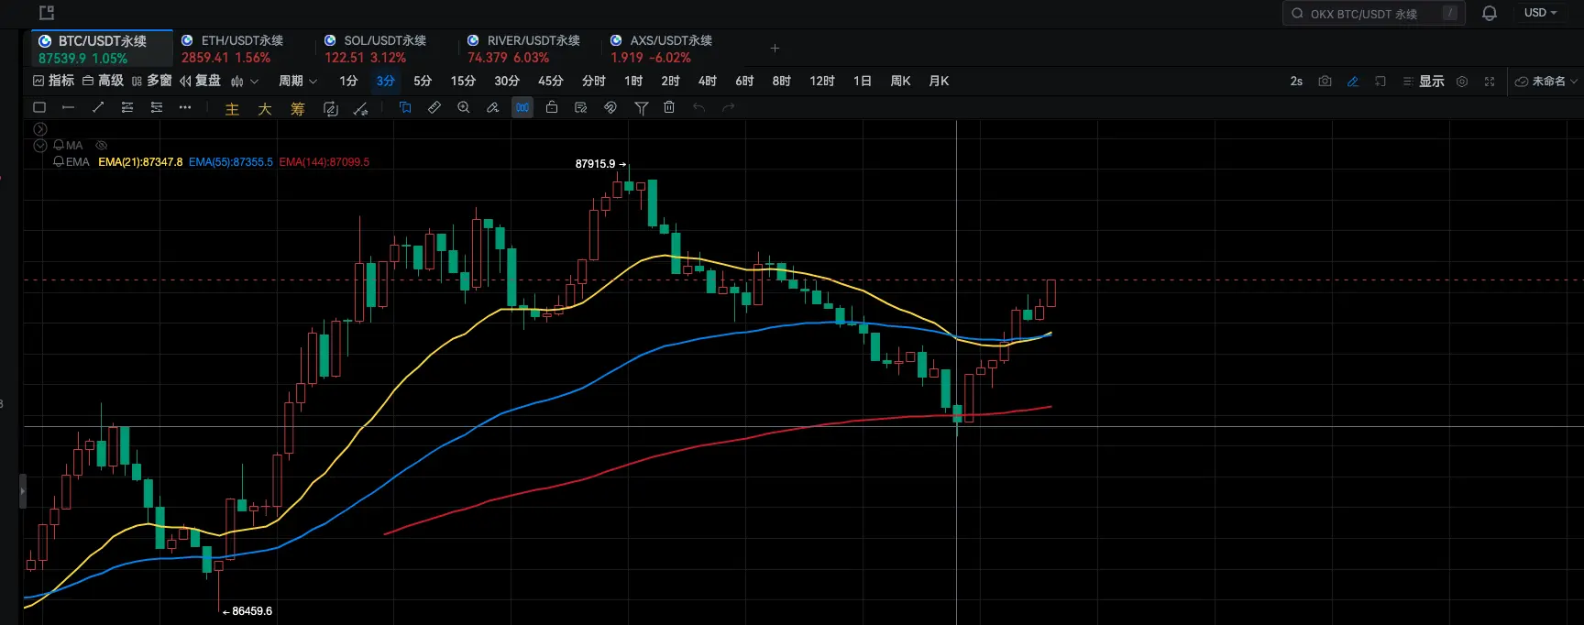Select the 1时 timeframe
1584x625 pixels.
click(x=633, y=81)
